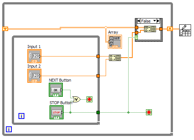The image size is (194, 140).
Task: Open the case selector dropdown arrow
Action: click(155, 21)
